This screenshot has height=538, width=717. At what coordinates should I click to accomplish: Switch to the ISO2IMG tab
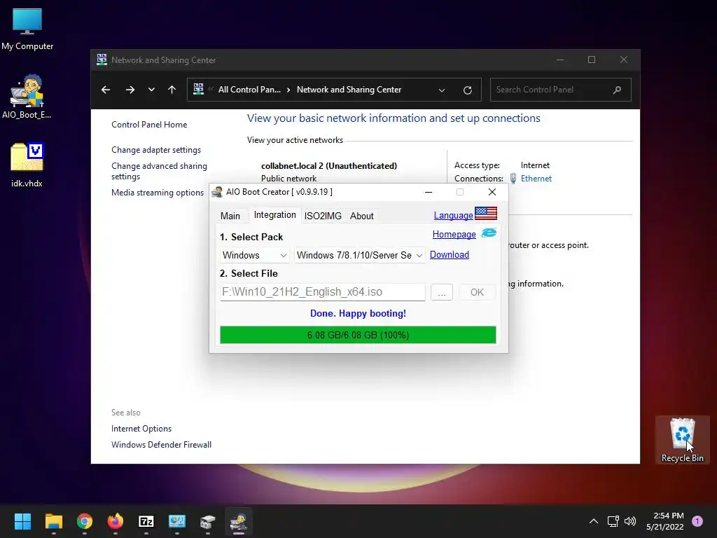coord(323,216)
